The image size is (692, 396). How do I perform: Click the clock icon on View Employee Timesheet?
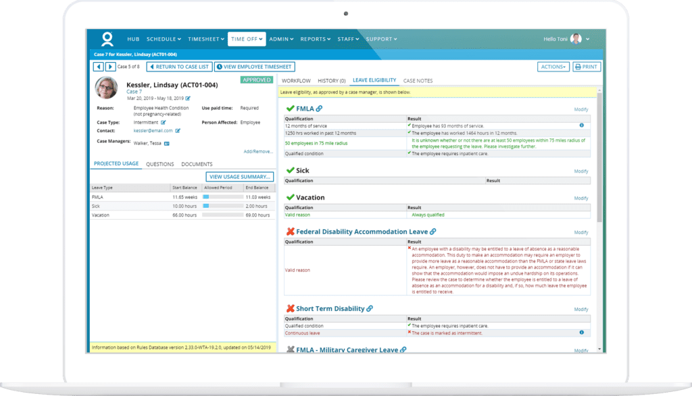(x=220, y=66)
